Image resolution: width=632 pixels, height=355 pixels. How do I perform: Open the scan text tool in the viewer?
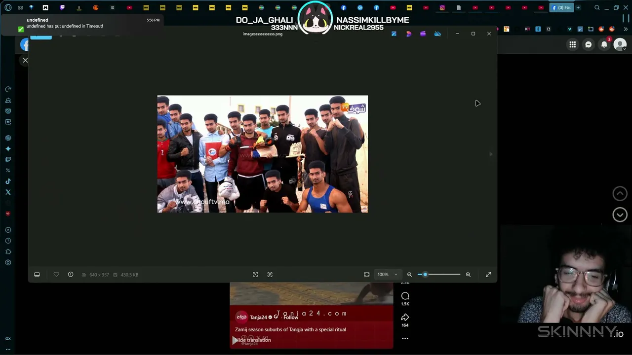point(270,275)
